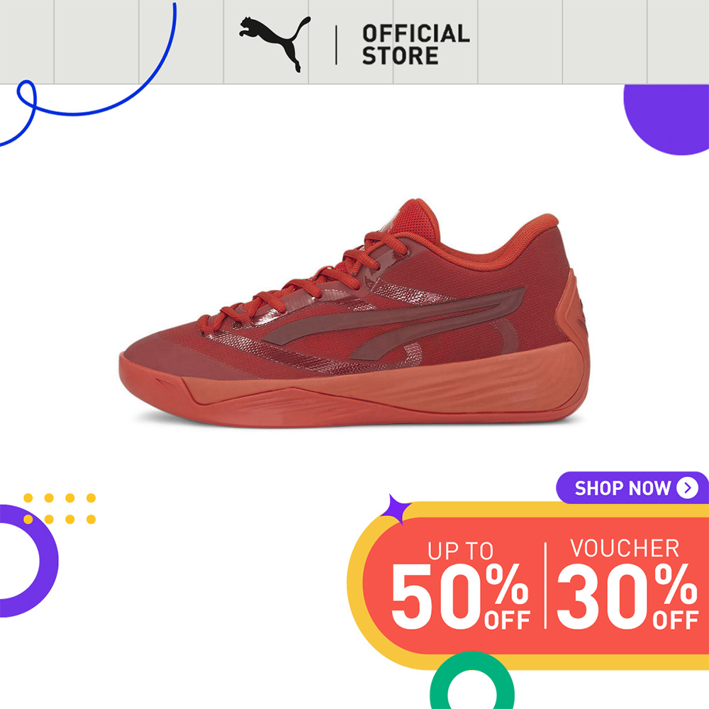Click the green ring at bottom
The height and width of the screenshot is (709, 709).
click(x=472, y=680)
